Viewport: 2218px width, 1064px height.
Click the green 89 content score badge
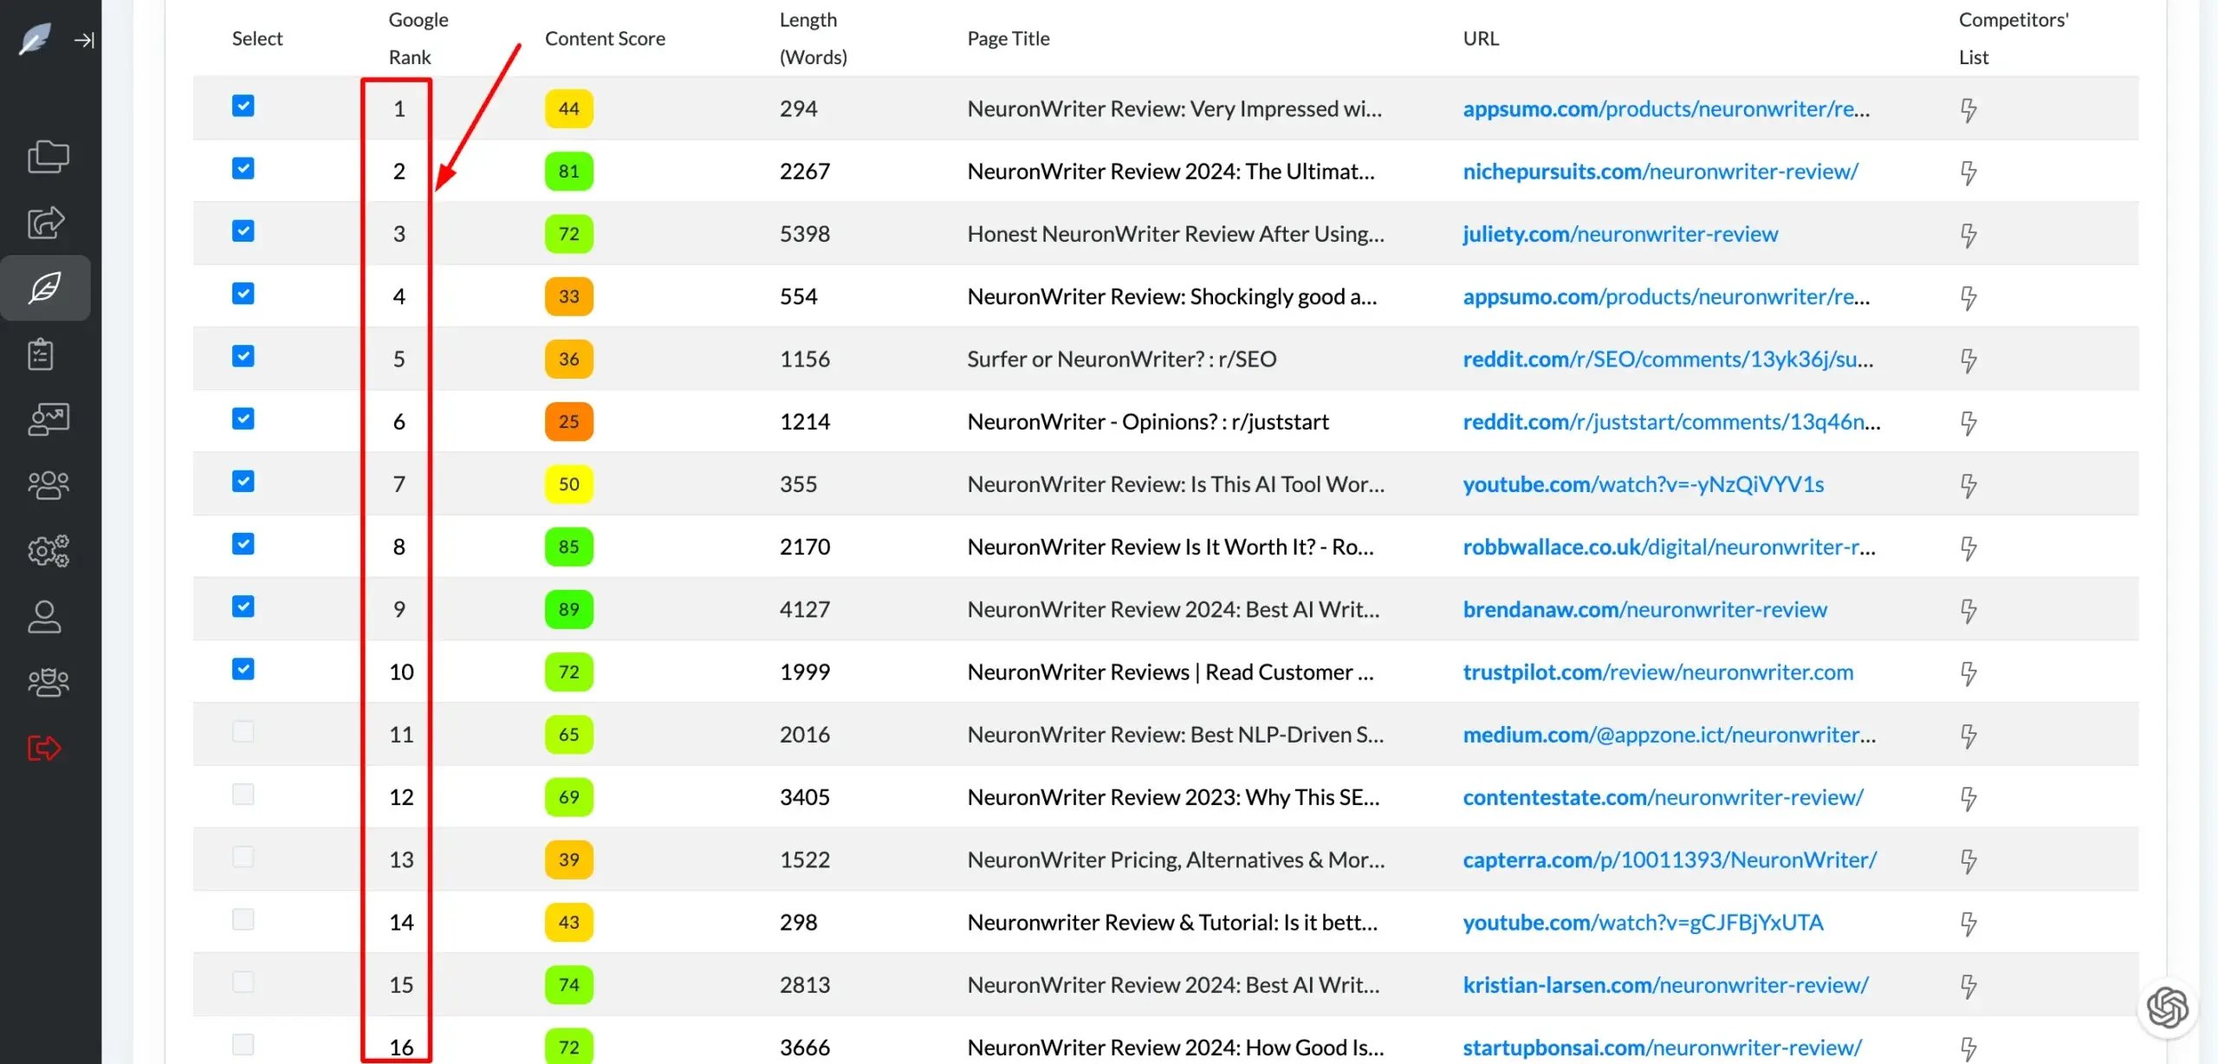pos(568,609)
